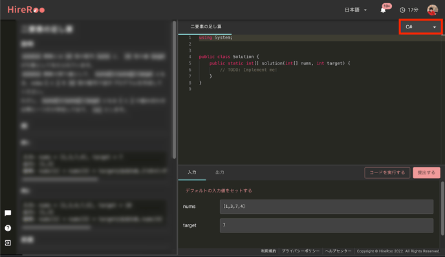The image size is (445, 257).
Task: Select the 二要素の足し算 editor tab
Action: [206, 26]
